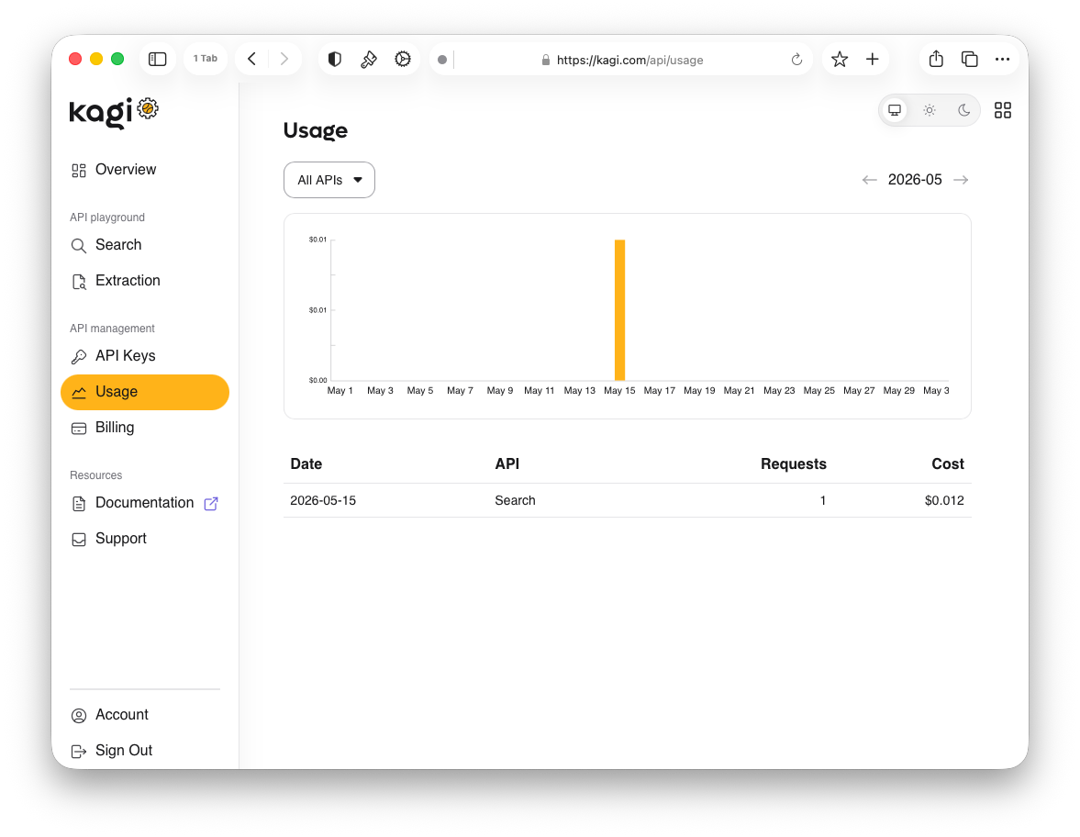The width and height of the screenshot is (1080, 837).
Task: Expand the All APIs dropdown filter
Action: coord(329,180)
